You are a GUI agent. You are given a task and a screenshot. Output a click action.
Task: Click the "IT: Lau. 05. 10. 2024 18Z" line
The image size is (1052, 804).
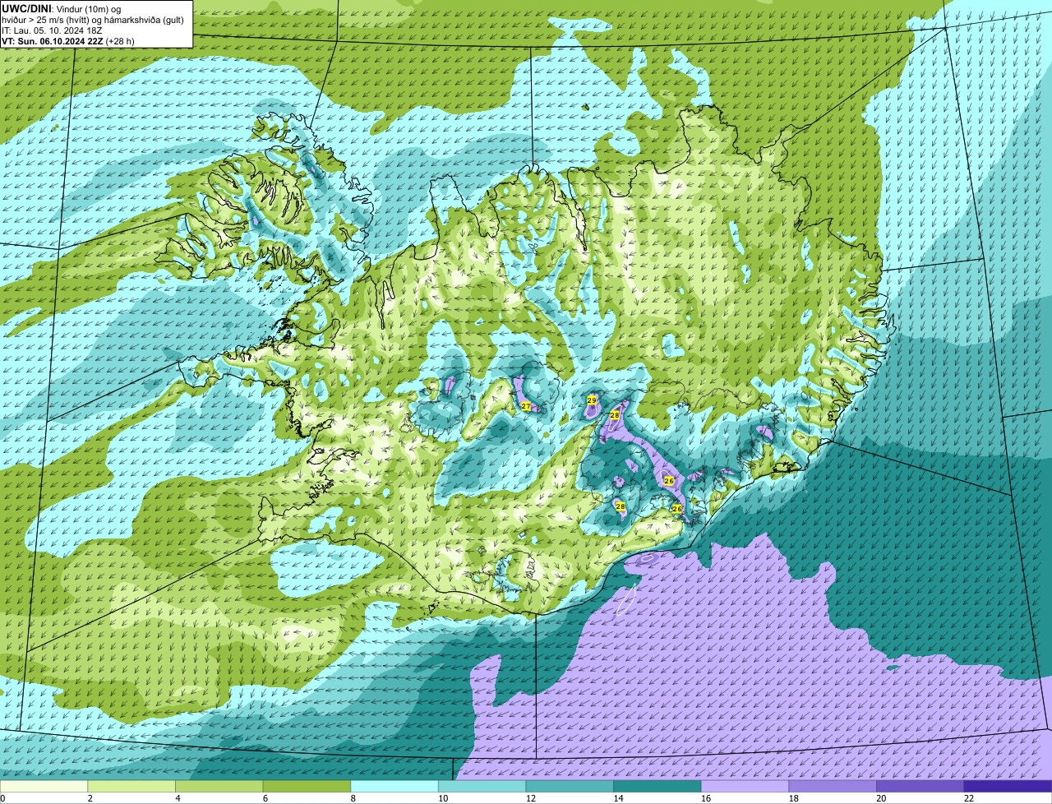point(52,30)
